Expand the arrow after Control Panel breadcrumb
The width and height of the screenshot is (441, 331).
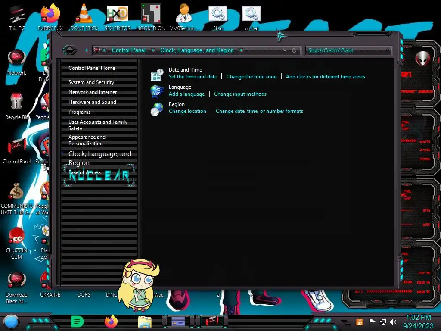(x=153, y=50)
